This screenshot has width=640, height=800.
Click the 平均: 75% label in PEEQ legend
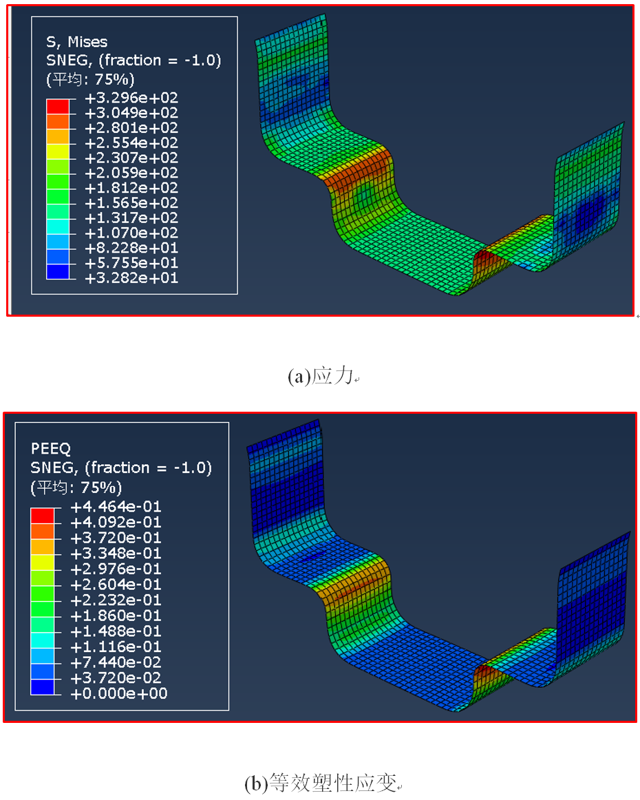point(76,487)
